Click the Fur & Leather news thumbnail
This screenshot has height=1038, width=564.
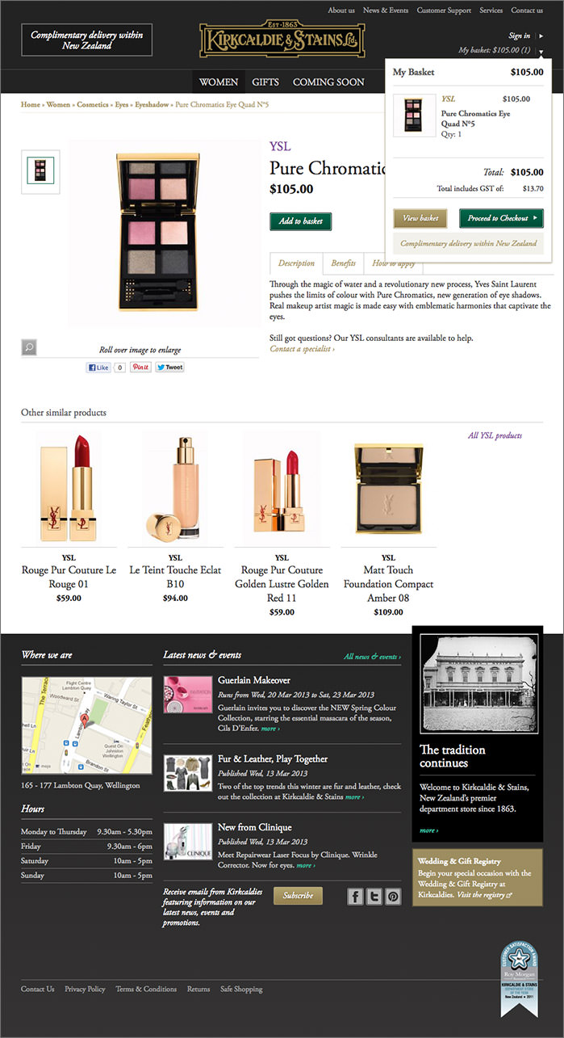(x=188, y=773)
